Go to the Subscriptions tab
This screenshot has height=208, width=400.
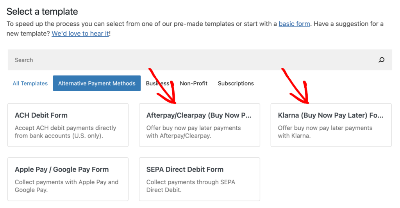point(236,83)
